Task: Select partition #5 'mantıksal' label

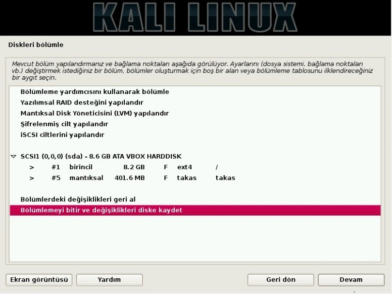Action: 86,178
